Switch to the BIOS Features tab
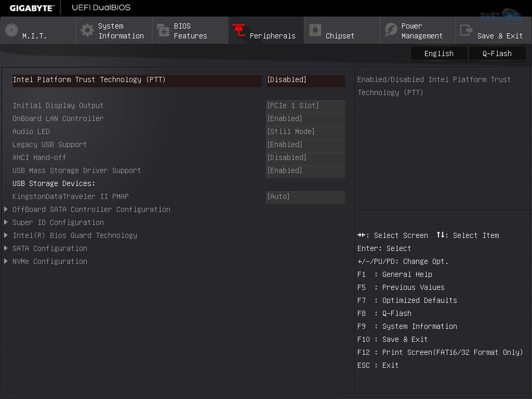The height and width of the screenshot is (399, 532). [190, 31]
